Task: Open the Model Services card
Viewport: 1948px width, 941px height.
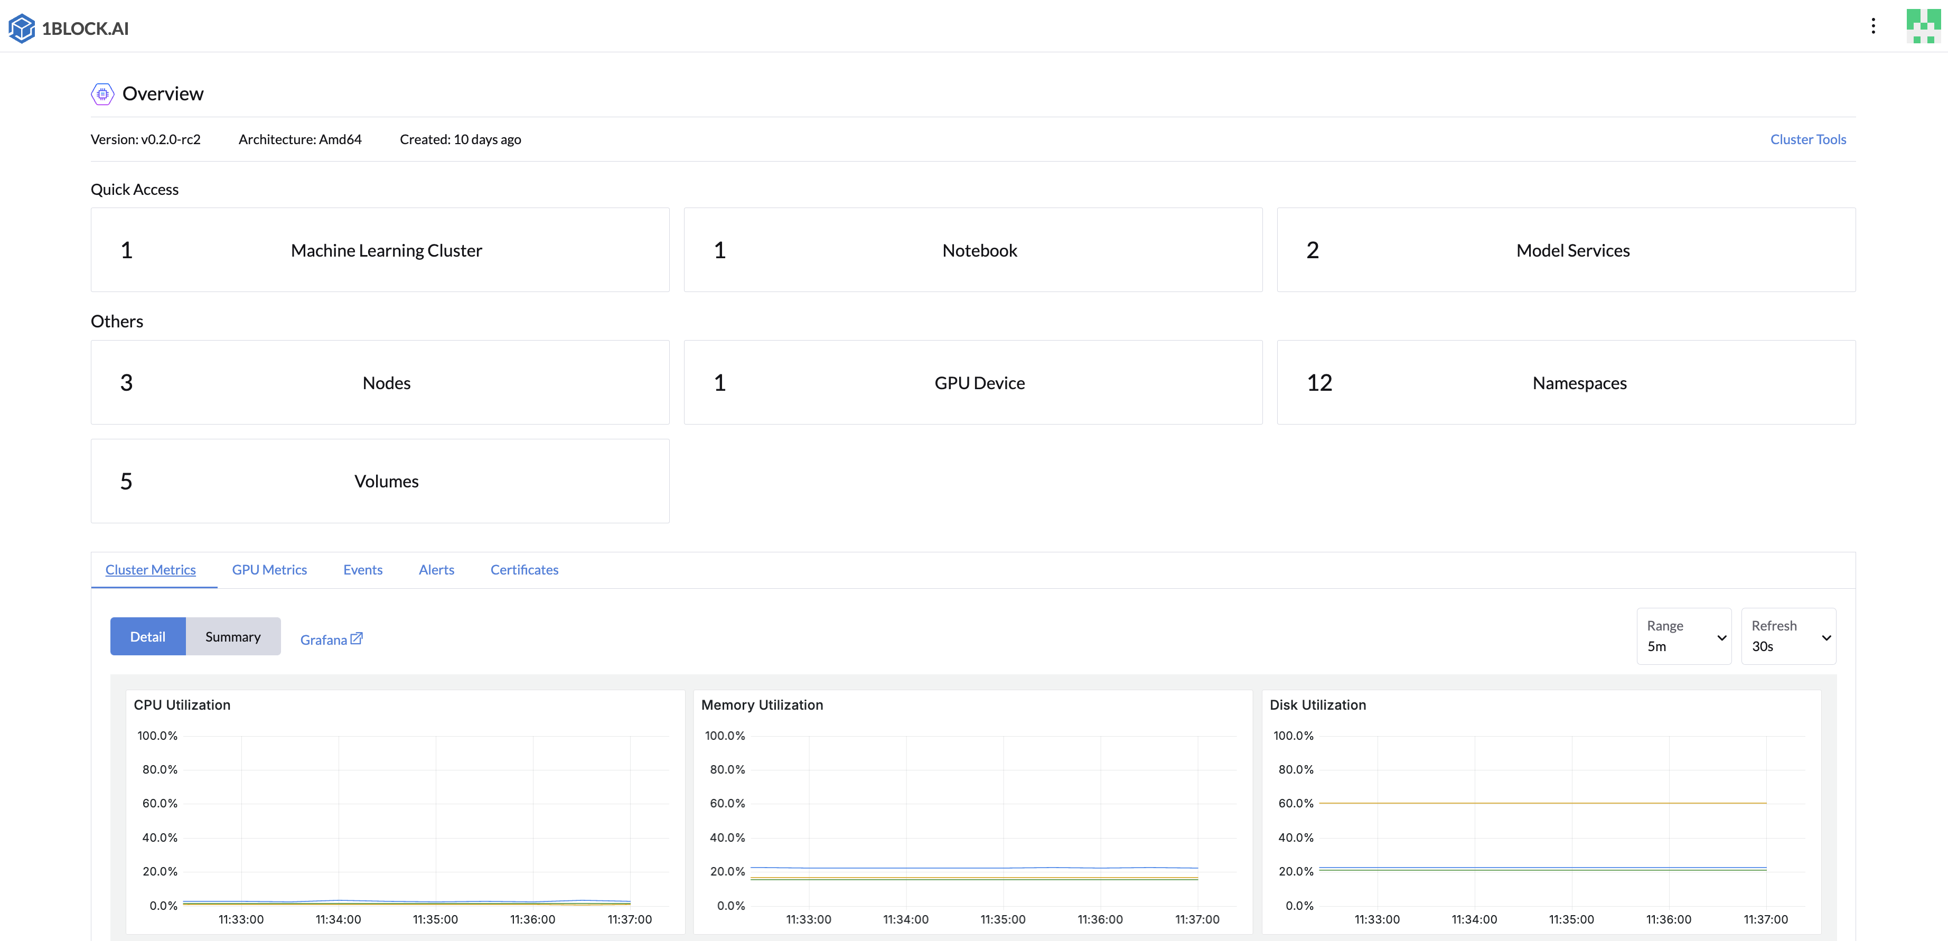Action: (1566, 250)
